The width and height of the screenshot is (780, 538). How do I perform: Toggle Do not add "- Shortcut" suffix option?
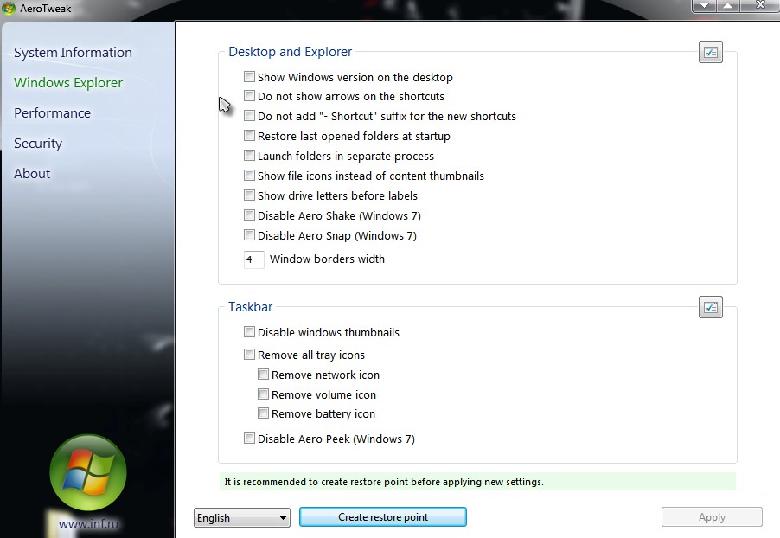pos(249,115)
